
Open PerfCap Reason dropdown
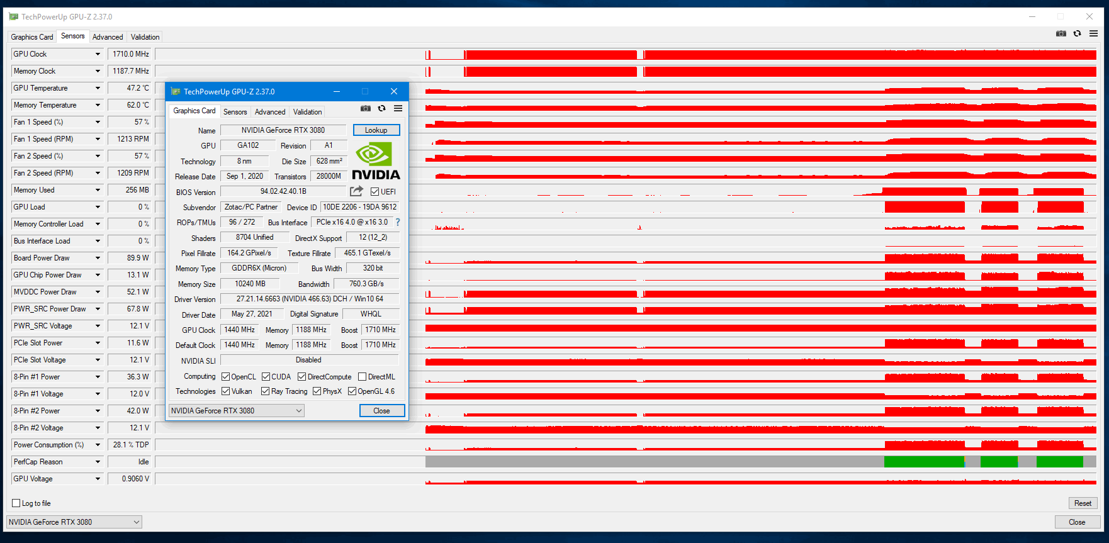(98, 462)
